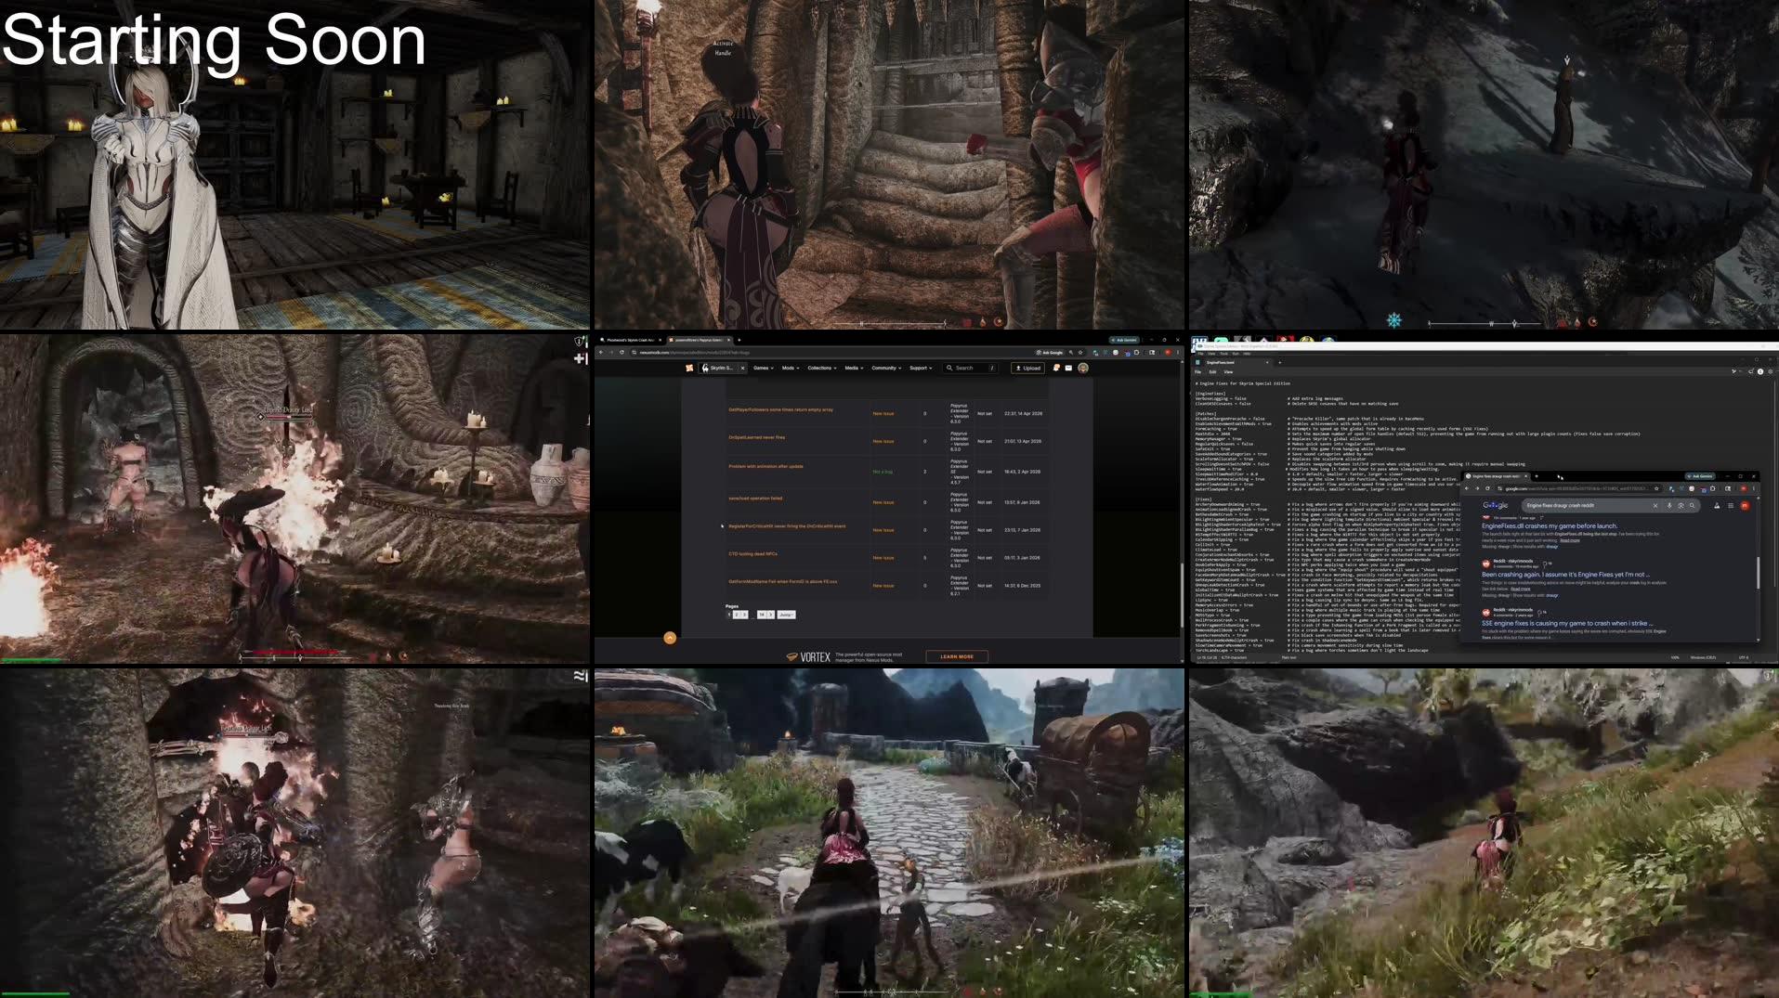Expand the Collections dropdown
The image size is (1779, 998).
821,368
